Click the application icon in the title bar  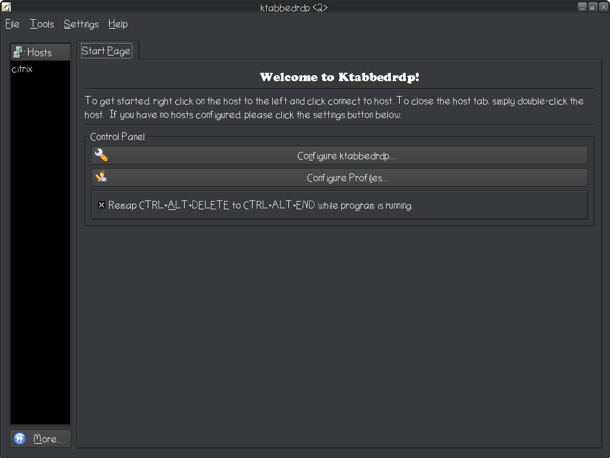tap(6, 7)
